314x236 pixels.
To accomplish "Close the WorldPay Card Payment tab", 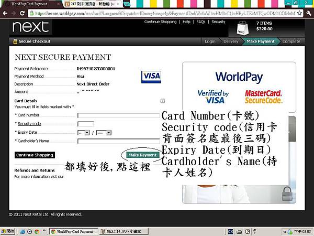I will pyautogui.click(x=59, y=4).
